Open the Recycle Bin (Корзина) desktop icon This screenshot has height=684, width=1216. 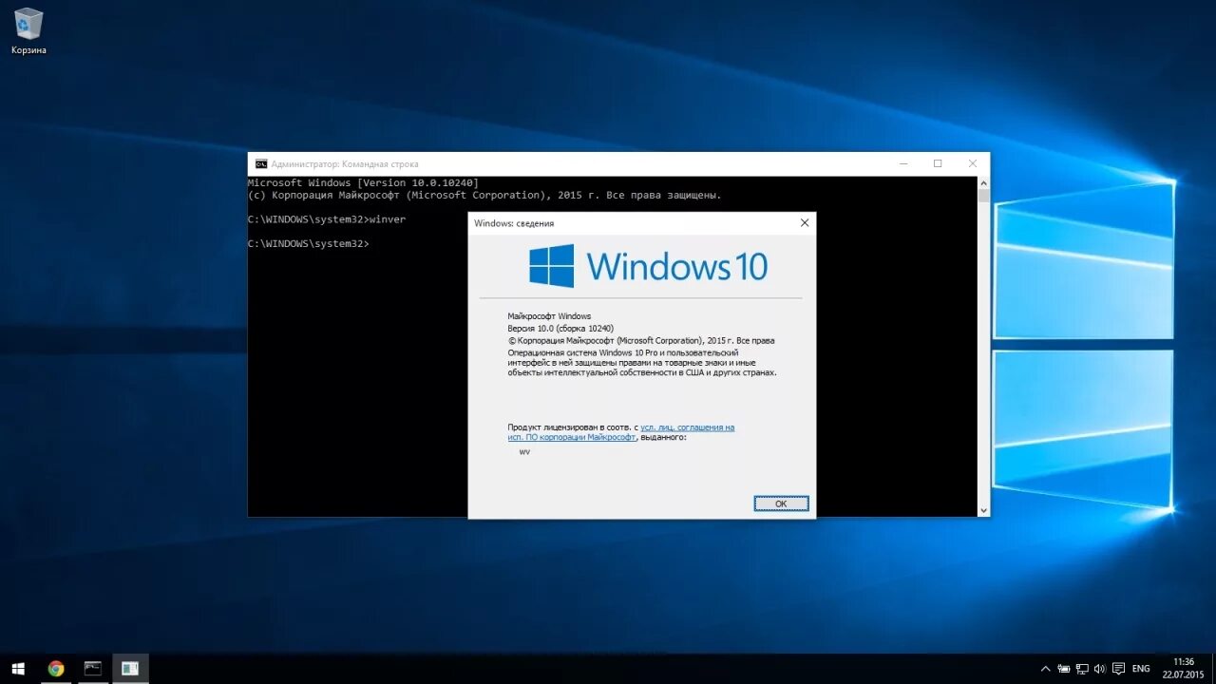tap(28, 30)
